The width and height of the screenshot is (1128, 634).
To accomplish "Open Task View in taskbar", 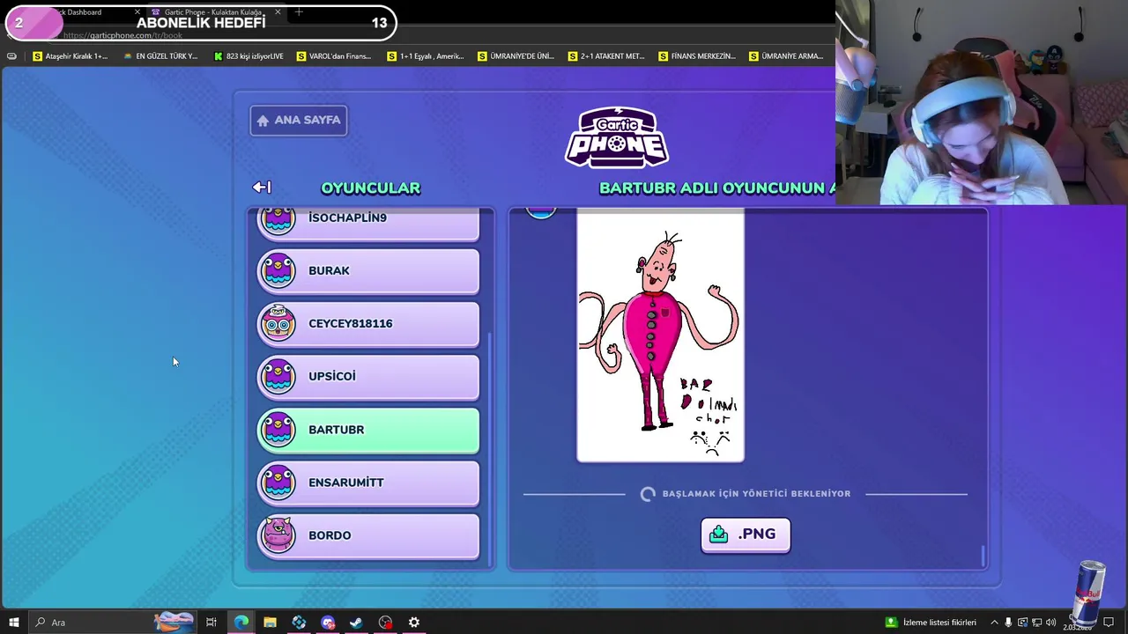I will point(211,623).
